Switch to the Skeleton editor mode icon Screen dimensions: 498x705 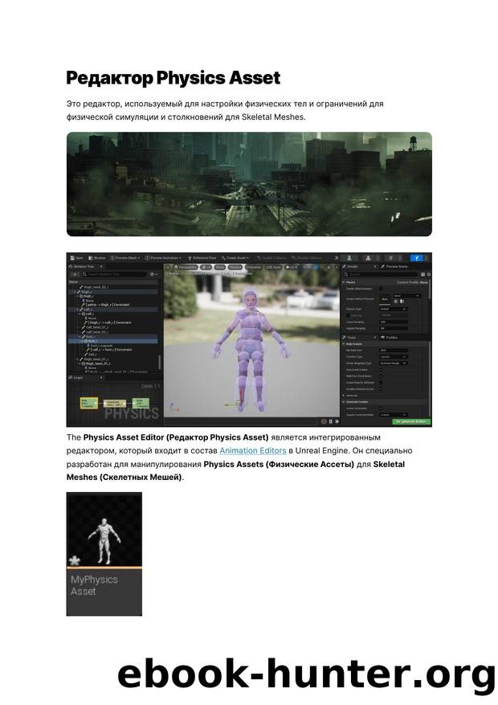349,258
